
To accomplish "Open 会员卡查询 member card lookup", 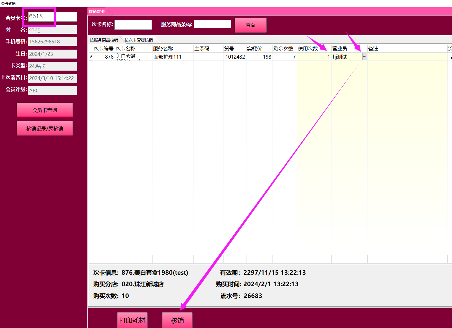I will tap(45, 110).
